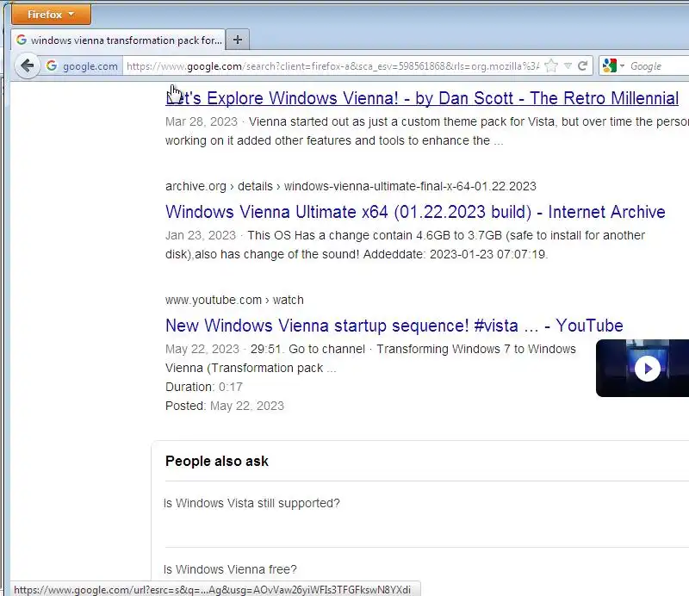
Task: Open 'Windows Vienna Ultimate x64' Internet Archive link
Action: click(415, 212)
